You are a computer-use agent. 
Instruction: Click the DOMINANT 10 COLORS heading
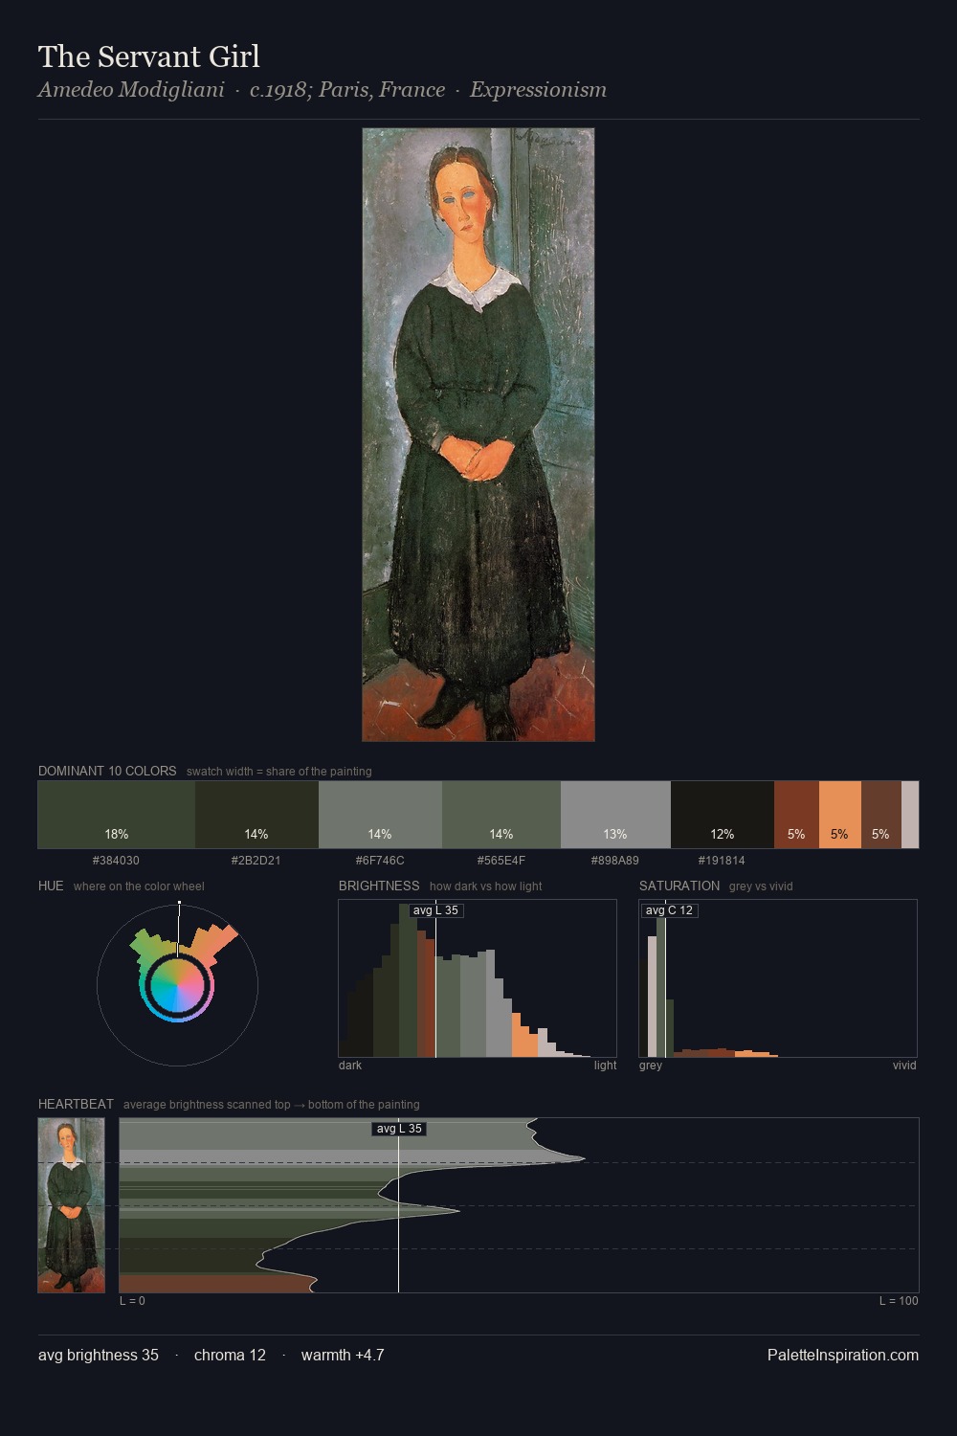coord(107,771)
